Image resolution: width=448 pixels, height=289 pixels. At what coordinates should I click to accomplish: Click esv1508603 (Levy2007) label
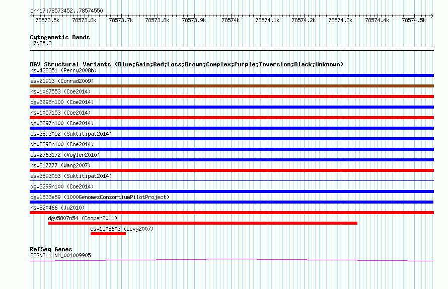point(122,229)
